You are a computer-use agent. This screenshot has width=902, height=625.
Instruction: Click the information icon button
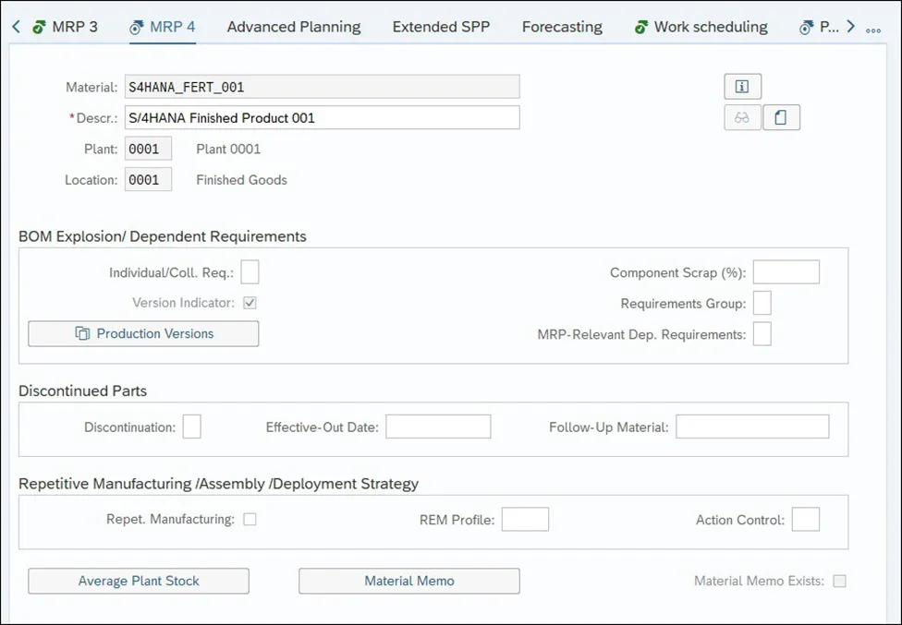[x=742, y=87]
